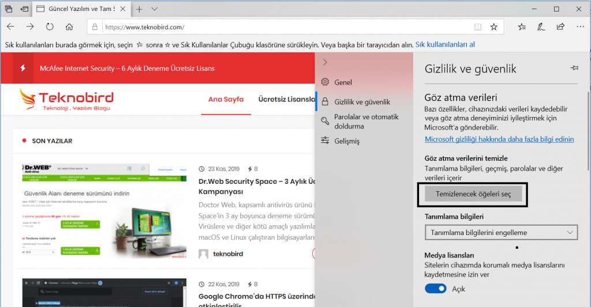Image resolution: width=591 pixels, height=307 pixels.
Task: Click the 22 Kas, 2019 date
Action: 223,284
